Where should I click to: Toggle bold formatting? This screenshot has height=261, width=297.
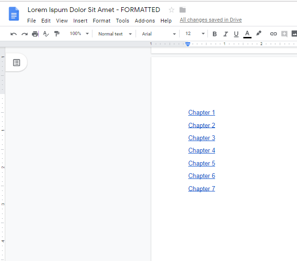[x=215, y=34]
